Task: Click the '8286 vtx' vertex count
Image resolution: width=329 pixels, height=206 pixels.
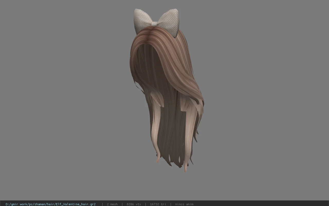Action: click(134, 204)
